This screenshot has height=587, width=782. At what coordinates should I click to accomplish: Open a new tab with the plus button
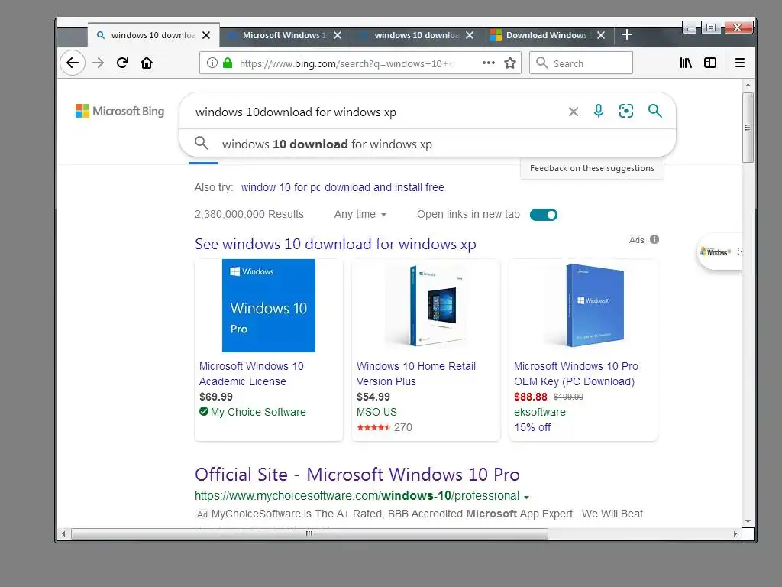tap(627, 35)
